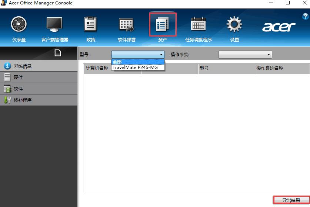Choose TravelMate P246-MG in the list
This screenshot has width=310, height=207.
tap(138, 68)
